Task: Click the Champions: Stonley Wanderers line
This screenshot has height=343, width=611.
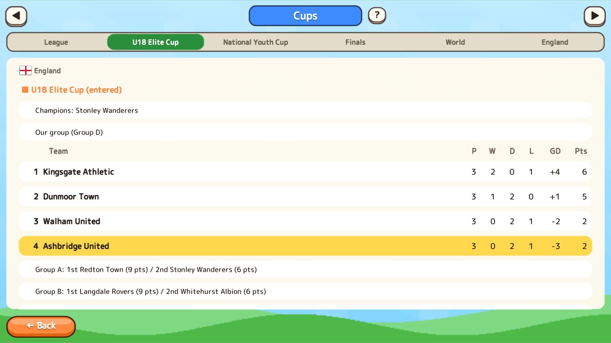Action: (305, 111)
